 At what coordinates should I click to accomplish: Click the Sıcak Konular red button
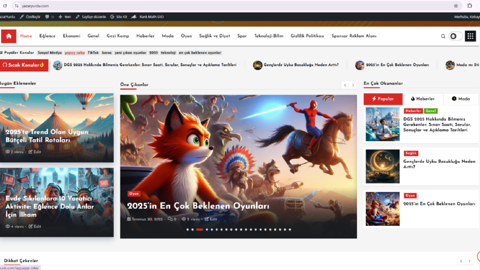[x=24, y=65]
